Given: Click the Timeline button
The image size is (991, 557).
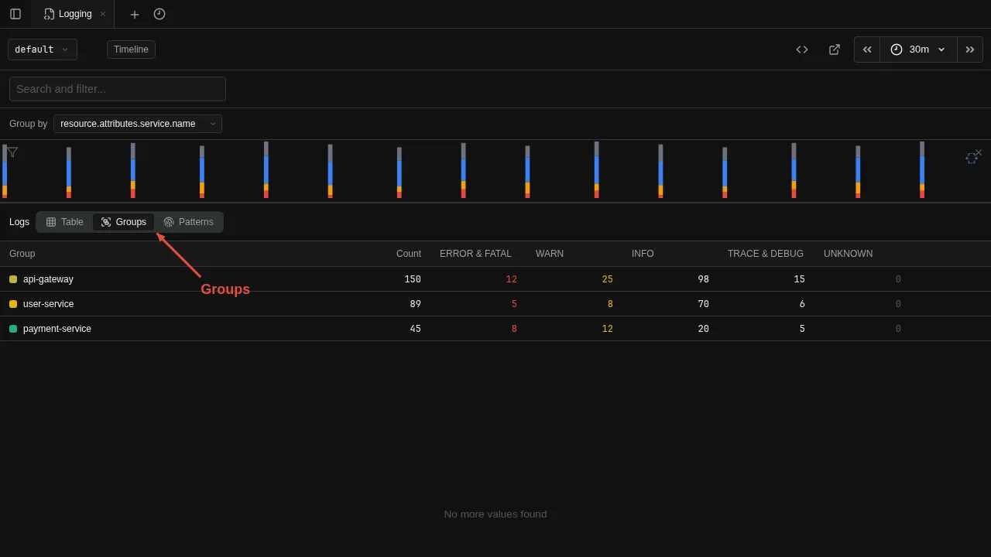Looking at the screenshot, I should 131,50.
